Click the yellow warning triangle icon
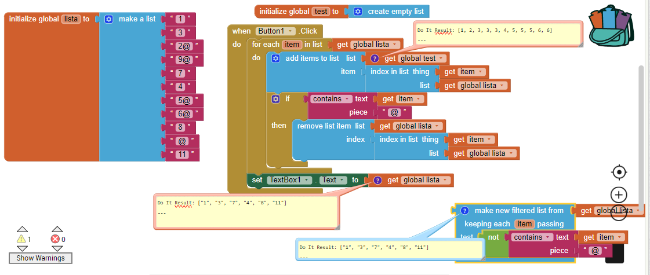Image resolution: width=650 pixels, height=275 pixels. pos(21,239)
